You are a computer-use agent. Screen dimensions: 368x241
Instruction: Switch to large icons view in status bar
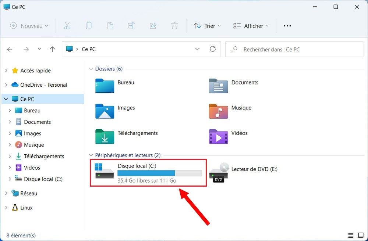point(361,235)
